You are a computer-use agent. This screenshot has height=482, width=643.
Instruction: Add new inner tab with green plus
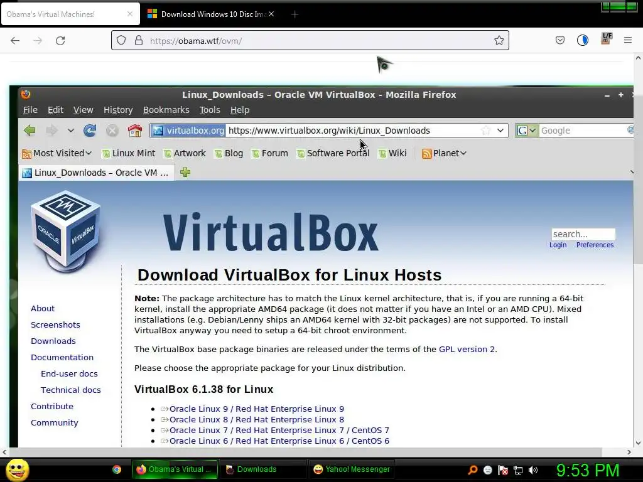pos(185,172)
